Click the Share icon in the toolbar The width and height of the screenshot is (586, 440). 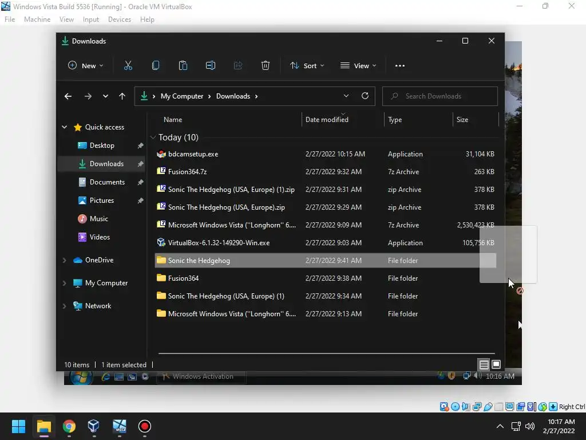click(237, 65)
